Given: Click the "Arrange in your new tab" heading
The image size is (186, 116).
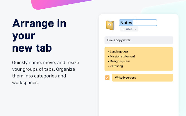Looking at the screenshot, I should click(39, 35).
